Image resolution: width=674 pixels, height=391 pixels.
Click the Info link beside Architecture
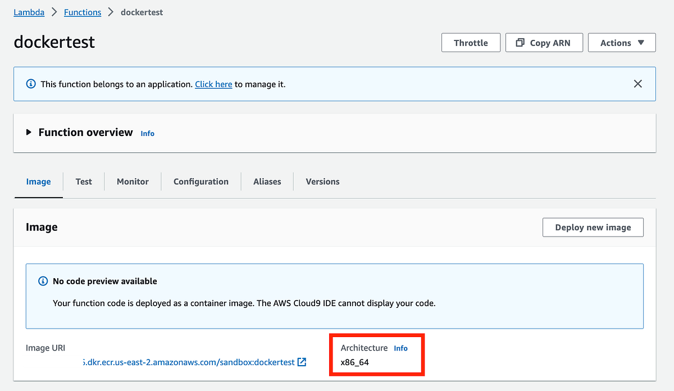[400, 348]
